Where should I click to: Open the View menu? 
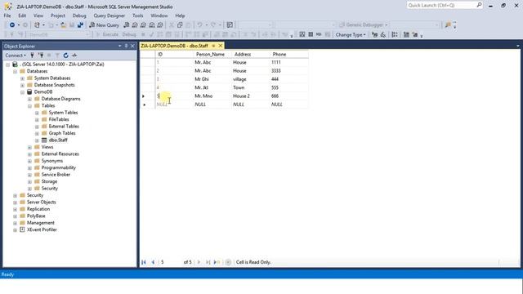pos(38,16)
